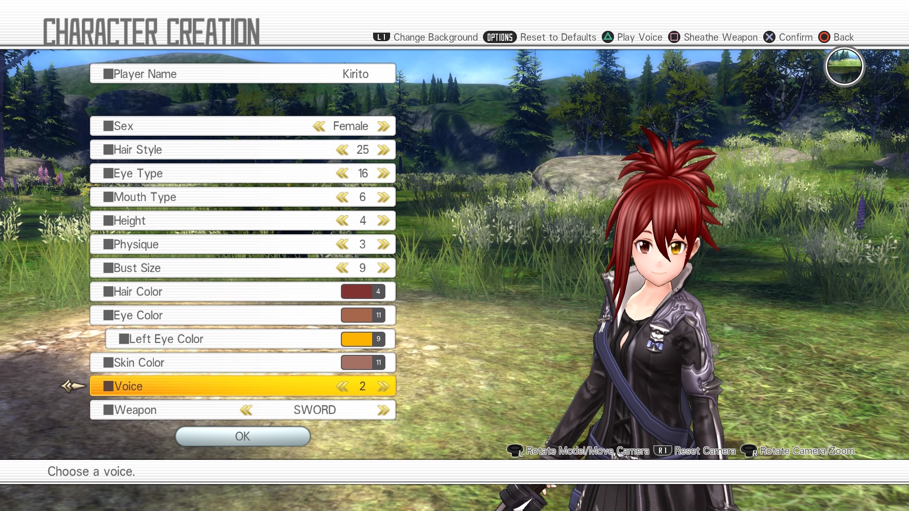Click the 'Kirito' name value
The width and height of the screenshot is (909, 511).
pyautogui.click(x=356, y=74)
